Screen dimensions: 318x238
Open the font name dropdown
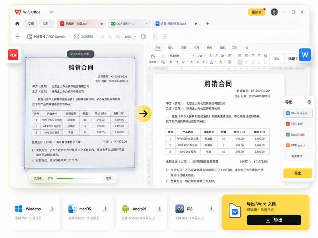(x=182, y=56)
